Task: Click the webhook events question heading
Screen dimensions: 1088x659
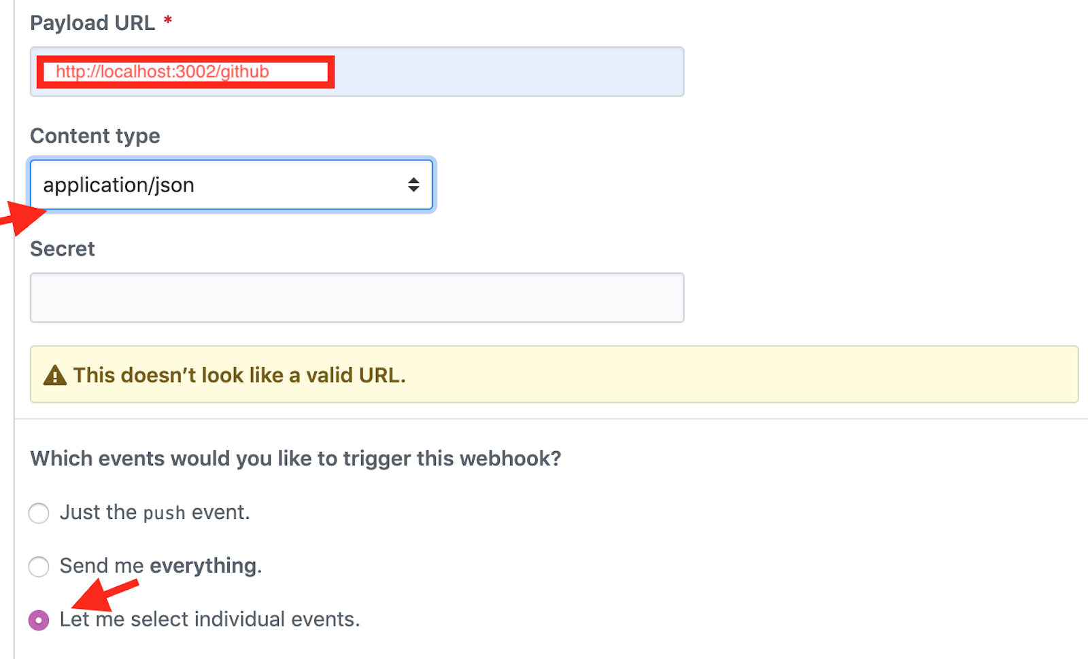Action: click(x=295, y=459)
